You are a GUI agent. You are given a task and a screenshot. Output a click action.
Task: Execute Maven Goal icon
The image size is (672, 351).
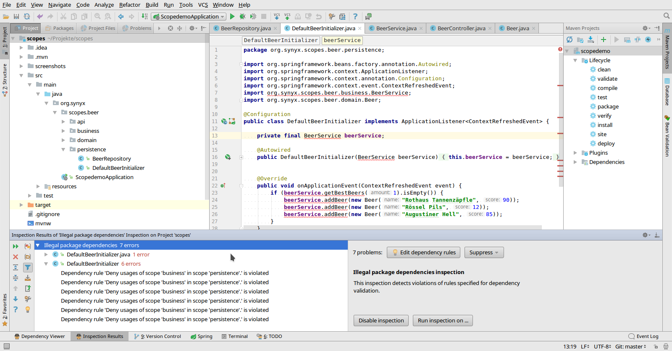click(x=627, y=40)
